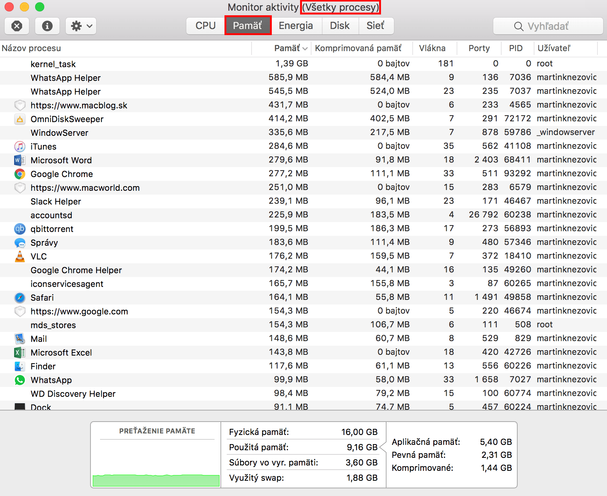Select the WindowServer process
The width and height of the screenshot is (607, 496).
point(303,132)
